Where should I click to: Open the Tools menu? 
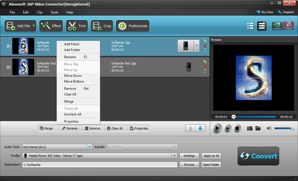pyautogui.click(x=54, y=12)
